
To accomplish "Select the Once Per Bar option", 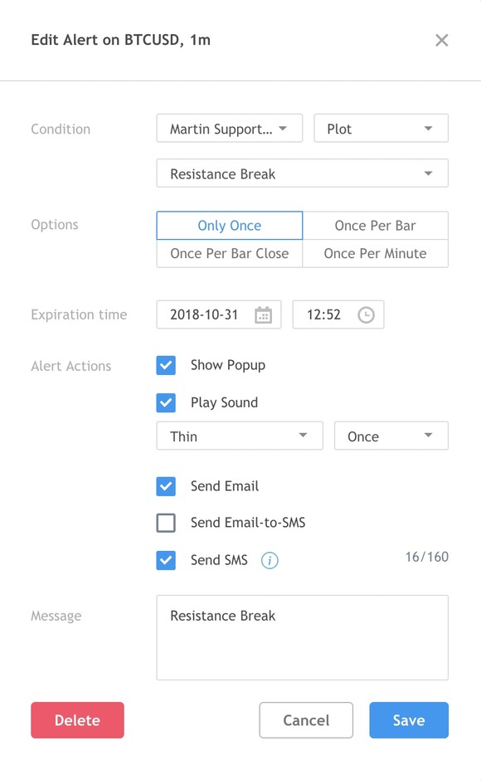I will click(376, 226).
